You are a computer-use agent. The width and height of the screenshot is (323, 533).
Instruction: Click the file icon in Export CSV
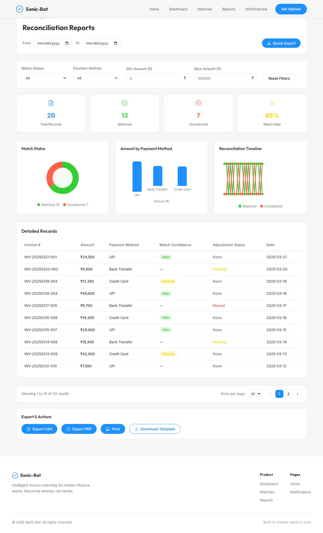pyautogui.click(x=29, y=429)
